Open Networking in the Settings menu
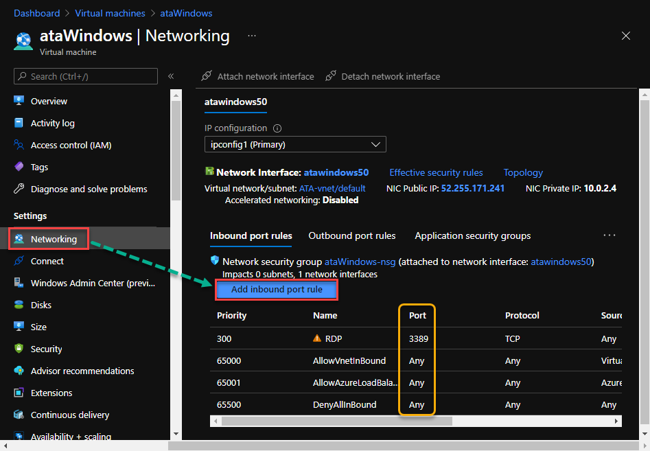This screenshot has height=451, width=650. tap(85, 239)
